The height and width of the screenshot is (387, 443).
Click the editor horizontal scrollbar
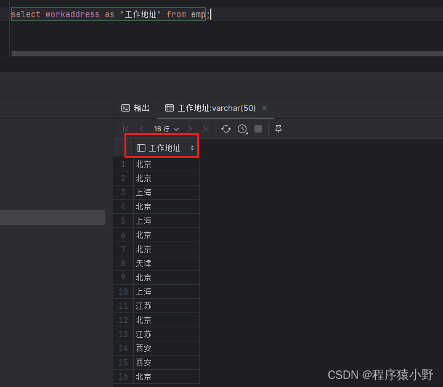pos(222,54)
